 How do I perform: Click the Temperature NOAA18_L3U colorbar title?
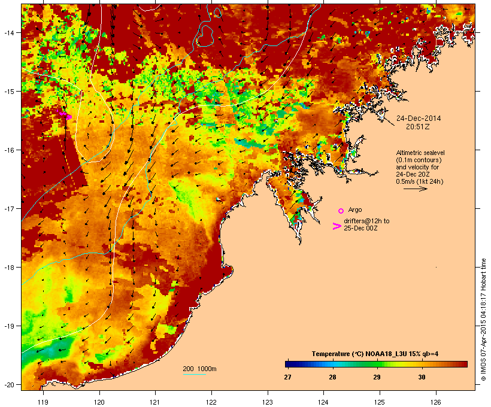pos(375,354)
